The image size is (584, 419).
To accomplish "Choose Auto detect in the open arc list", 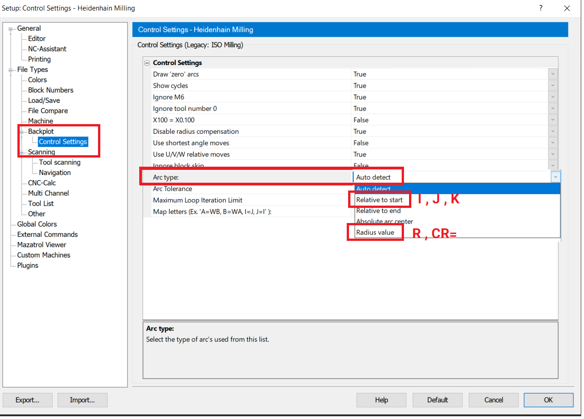I will pos(457,189).
